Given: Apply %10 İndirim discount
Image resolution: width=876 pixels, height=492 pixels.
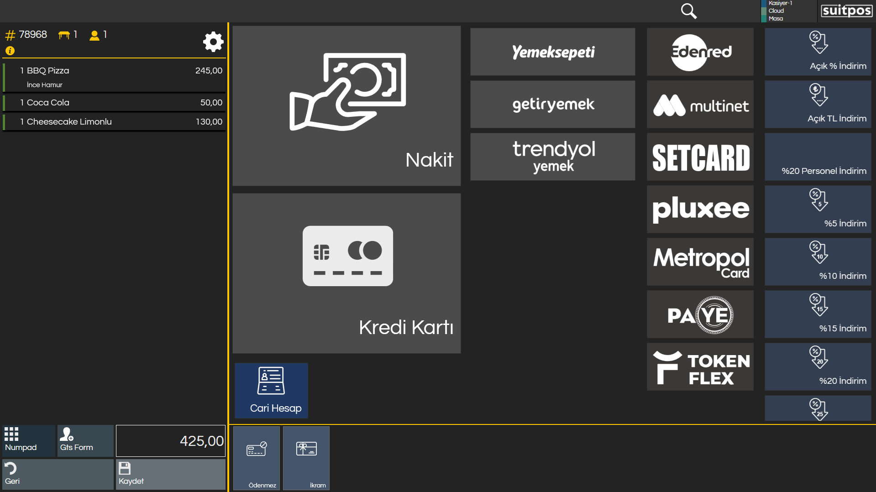Looking at the screenshot, I should (818, 262).
